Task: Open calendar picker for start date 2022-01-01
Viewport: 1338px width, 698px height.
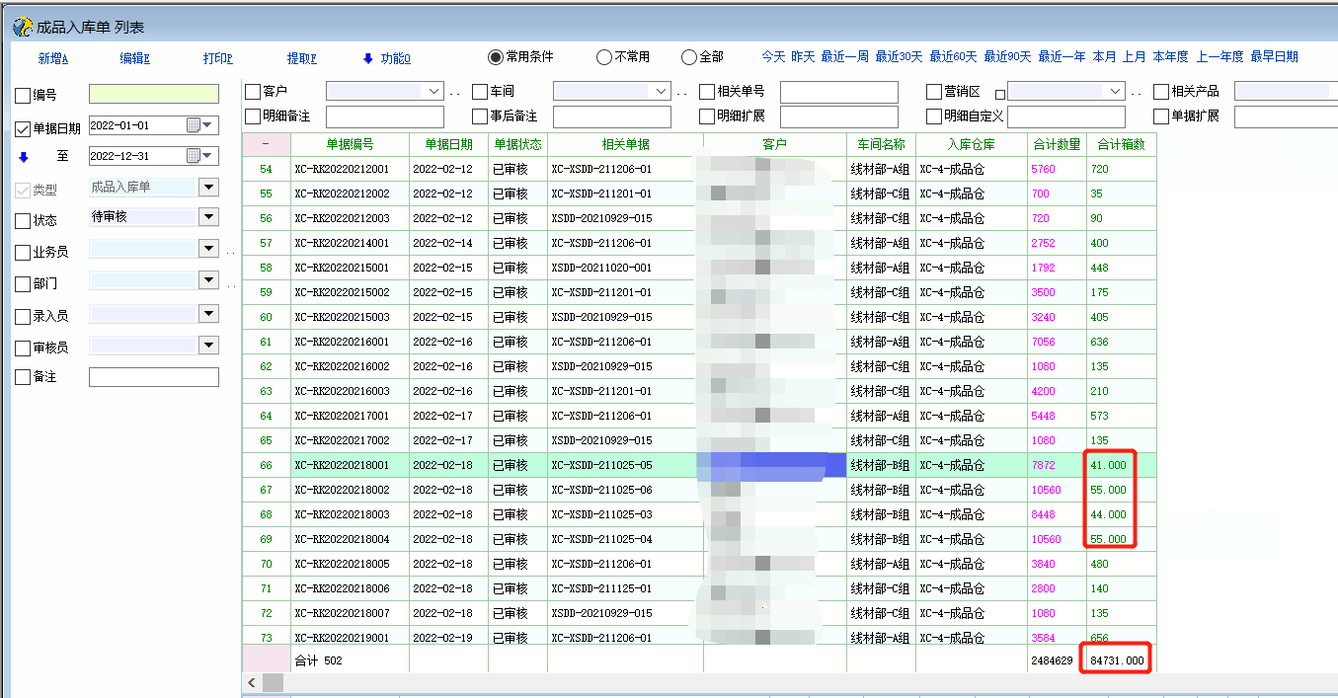Action: tap(193, 125)
